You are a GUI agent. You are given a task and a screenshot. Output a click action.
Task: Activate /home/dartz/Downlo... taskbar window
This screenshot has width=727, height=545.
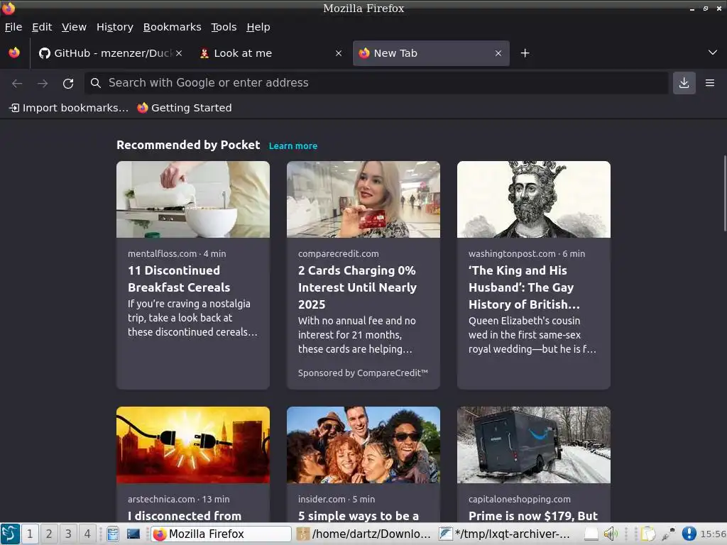pyautogui.click(x=364, y=534)
